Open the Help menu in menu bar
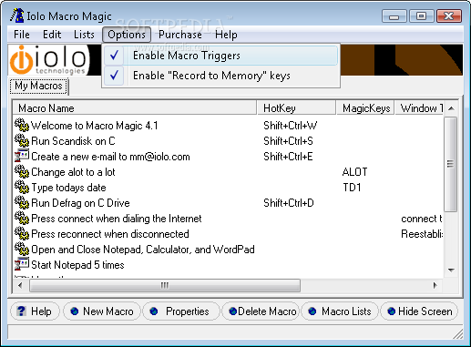471x347 pixels. [x=226, y=35]
